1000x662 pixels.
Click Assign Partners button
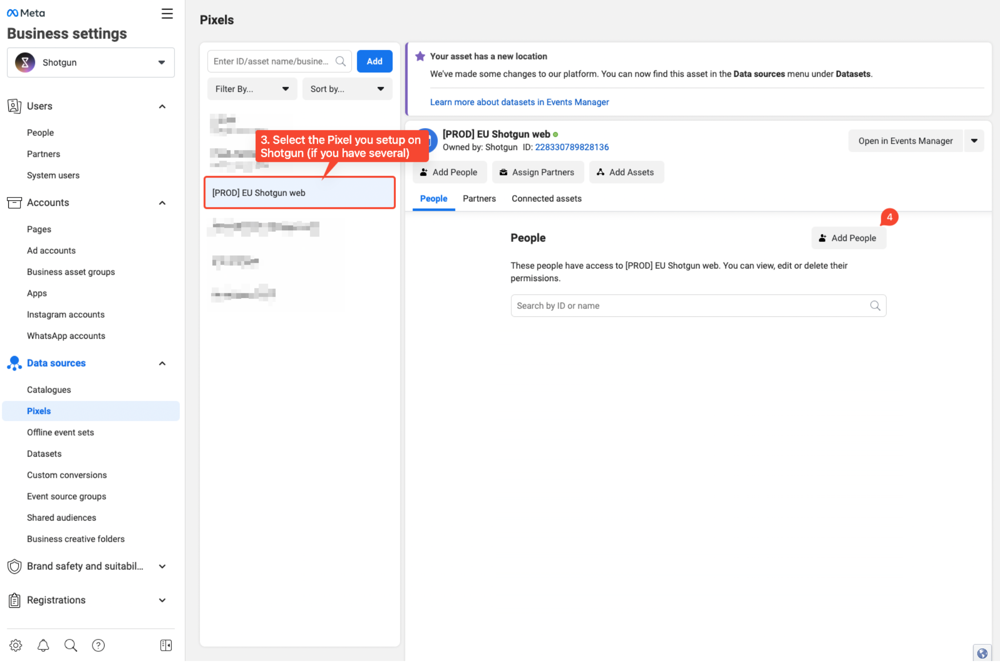point(538,172)
